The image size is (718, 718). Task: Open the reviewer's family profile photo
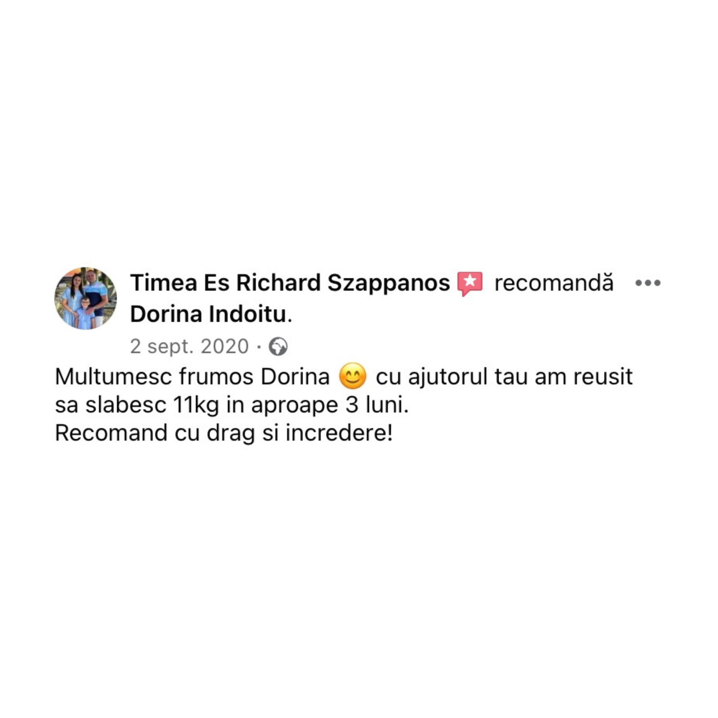86,298
